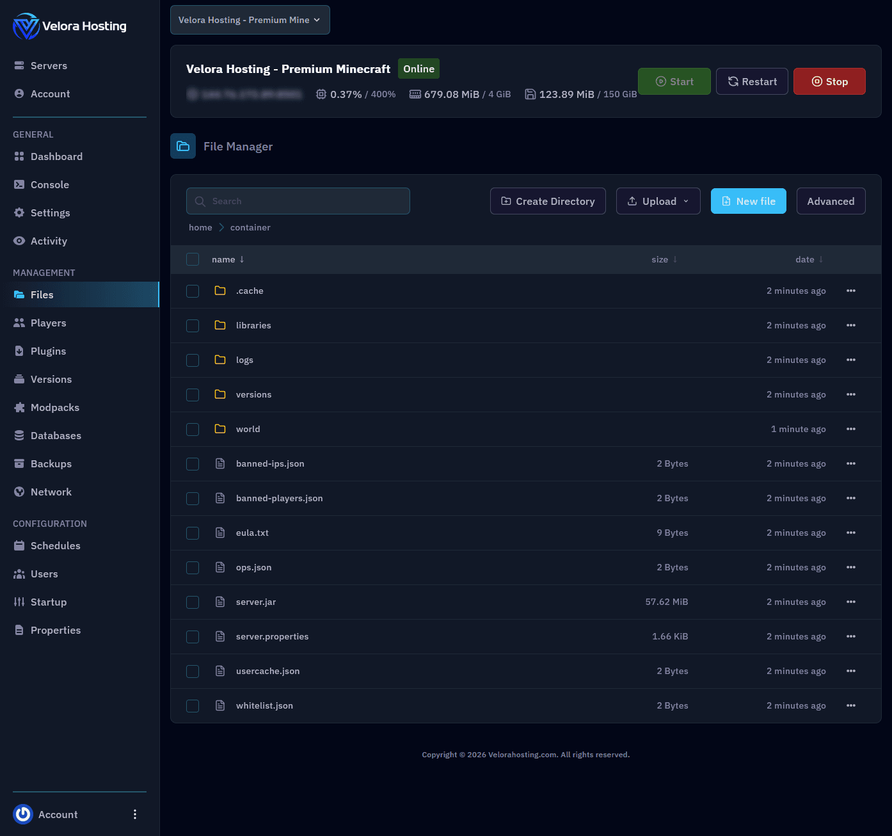Click the Modpacks sidebar icon
Screen dimensions: 892x836
click(20, 407)
